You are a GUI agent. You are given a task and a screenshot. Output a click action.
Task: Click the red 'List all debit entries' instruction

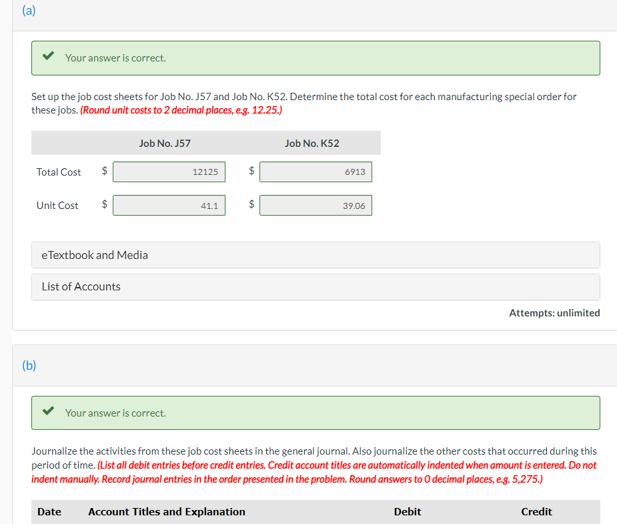click(314, 473)
